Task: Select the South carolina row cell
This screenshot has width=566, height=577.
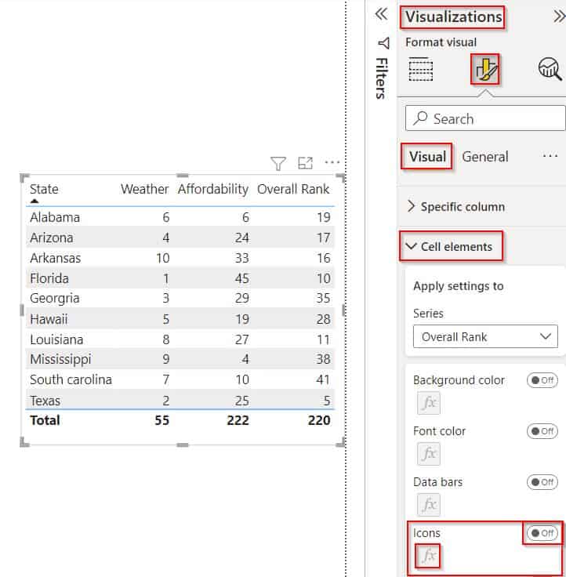Action: (x=71, y=379)
